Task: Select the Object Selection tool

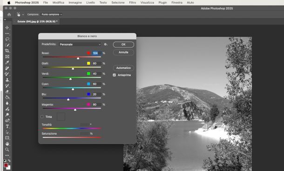Action: (x=7, y=45)
